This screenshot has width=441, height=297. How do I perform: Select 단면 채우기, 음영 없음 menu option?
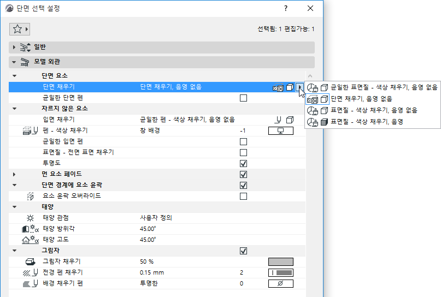pyautogui.click(x=372, y=99)
